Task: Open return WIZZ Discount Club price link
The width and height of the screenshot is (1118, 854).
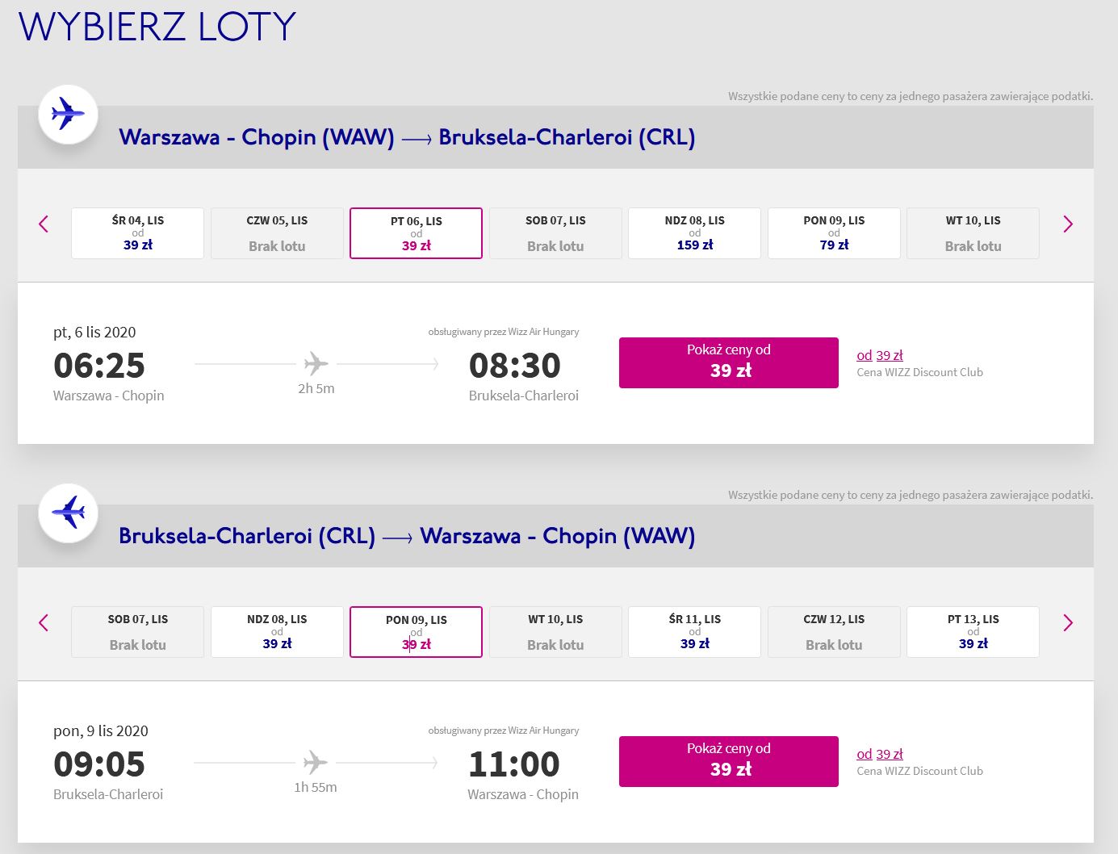Action: click(x=880, y=754)
